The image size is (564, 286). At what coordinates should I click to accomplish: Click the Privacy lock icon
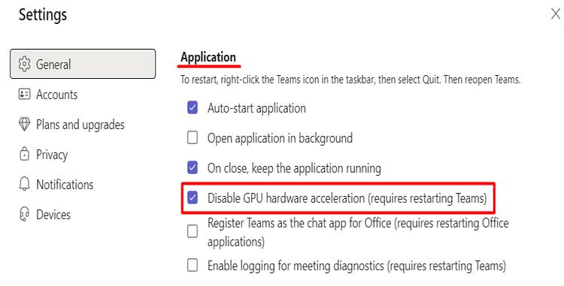[24, 154]
